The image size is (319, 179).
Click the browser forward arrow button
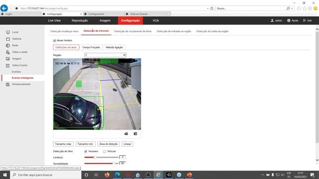[x=11, y=8]
